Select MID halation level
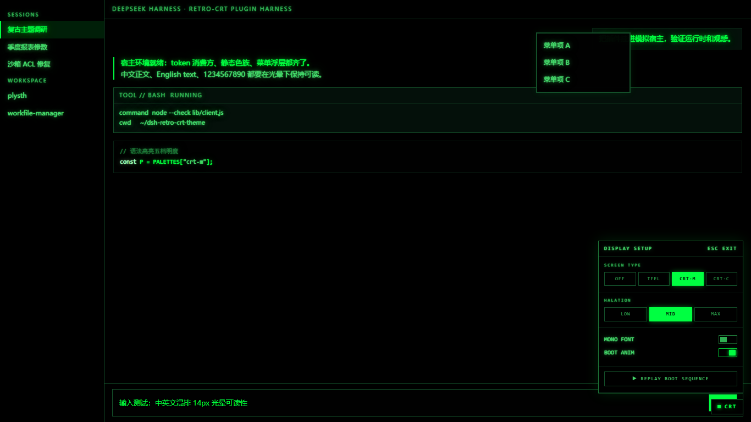This screenshot has height=422, width=751. coord(671,314)
